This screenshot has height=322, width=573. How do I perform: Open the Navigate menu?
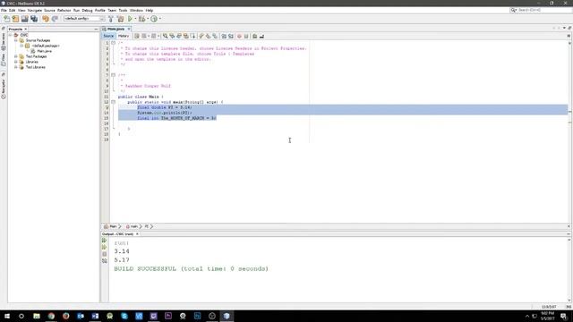(x=35, y=10)
